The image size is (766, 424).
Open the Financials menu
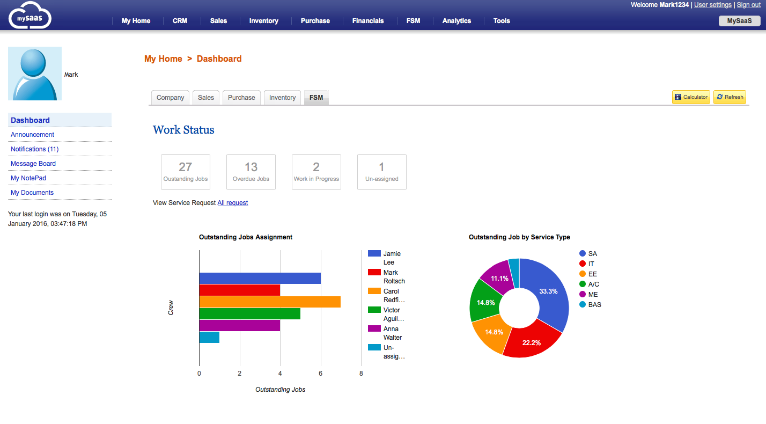(x=368, y=21)
